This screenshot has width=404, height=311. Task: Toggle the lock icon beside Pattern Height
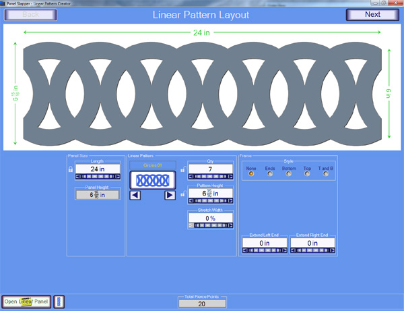pyautogui.click(x=183, y=195)
